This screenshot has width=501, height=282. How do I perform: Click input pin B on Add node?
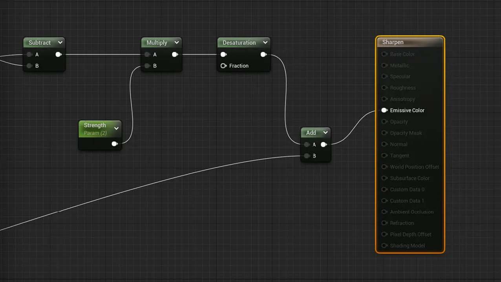coord(307,156)
